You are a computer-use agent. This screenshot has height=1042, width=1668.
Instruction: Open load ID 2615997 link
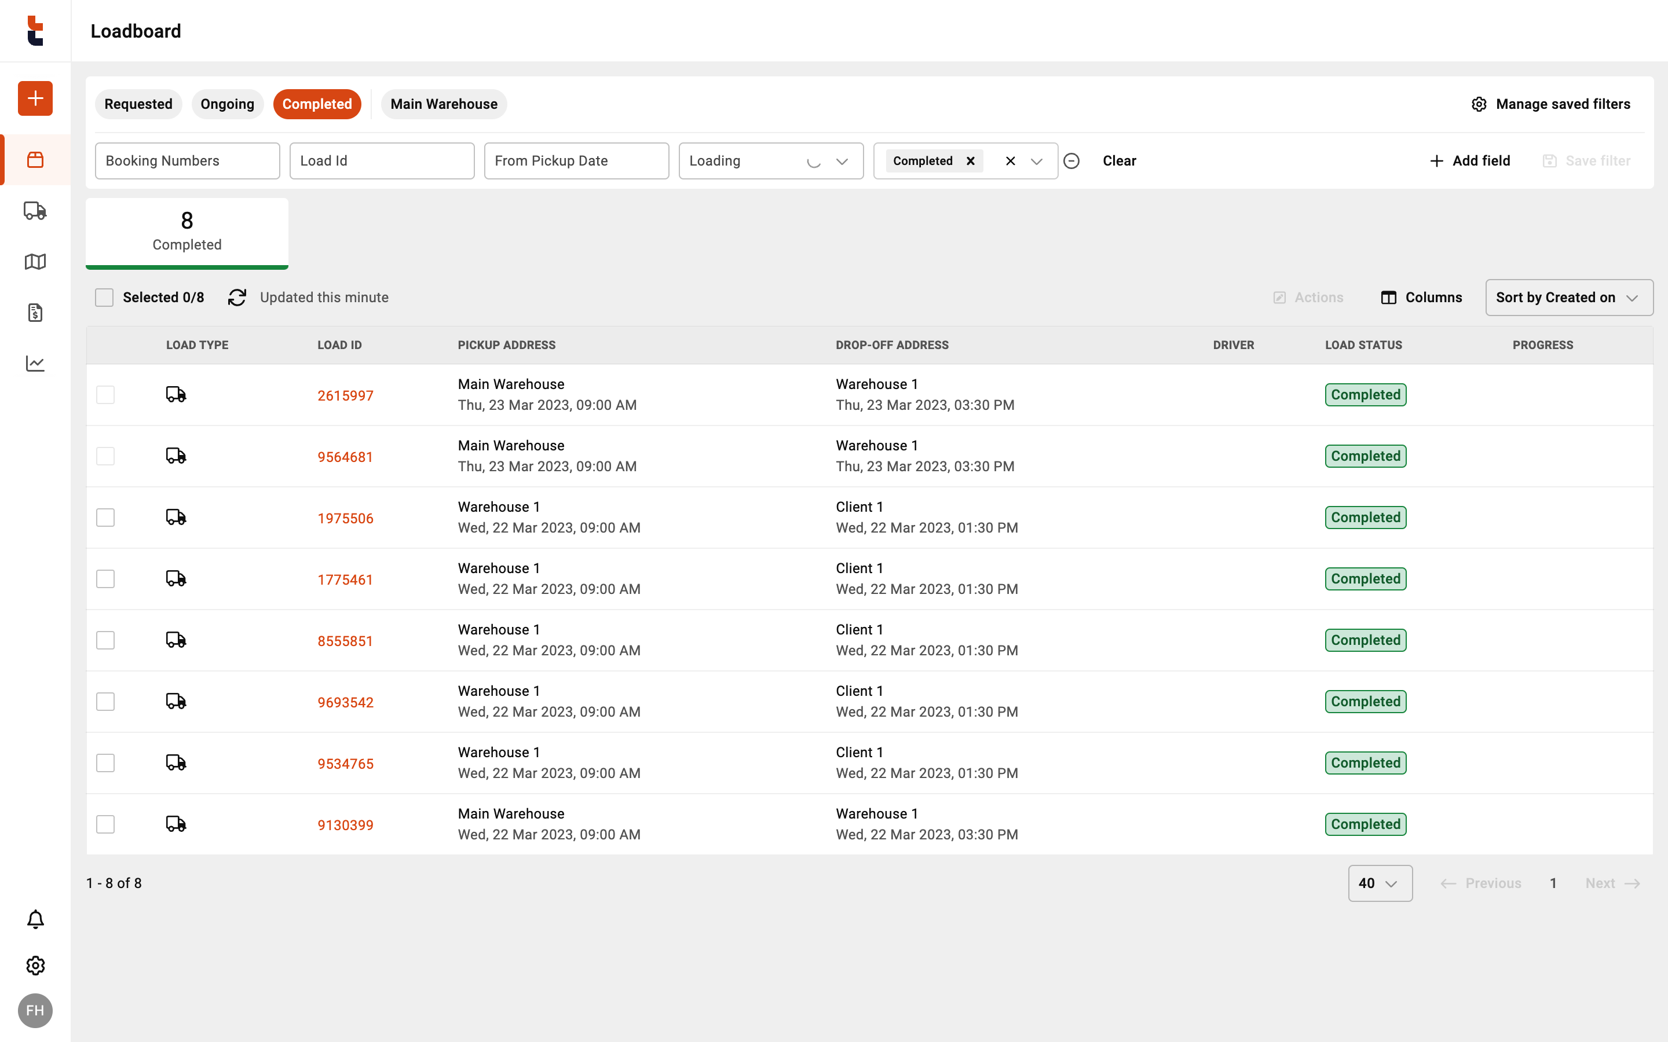[x=345, y=395]
